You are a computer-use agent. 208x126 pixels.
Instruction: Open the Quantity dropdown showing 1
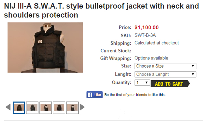tap(142, 83)
